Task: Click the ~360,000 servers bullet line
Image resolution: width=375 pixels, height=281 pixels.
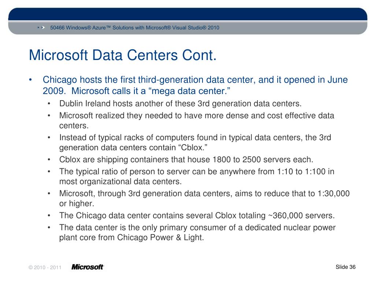Action: click(197, 216)
